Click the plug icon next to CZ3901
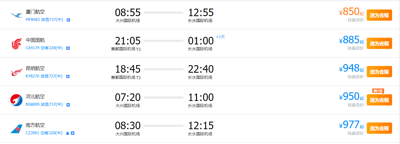 68,133
